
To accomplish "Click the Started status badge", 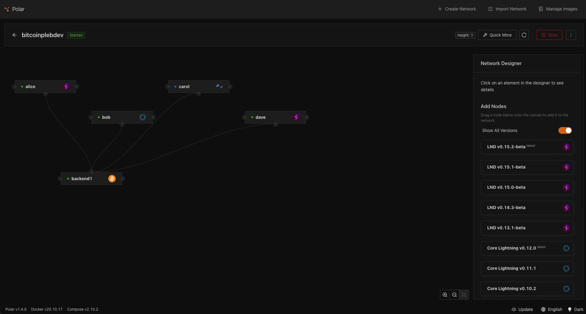I will click(x=76, y=35).
